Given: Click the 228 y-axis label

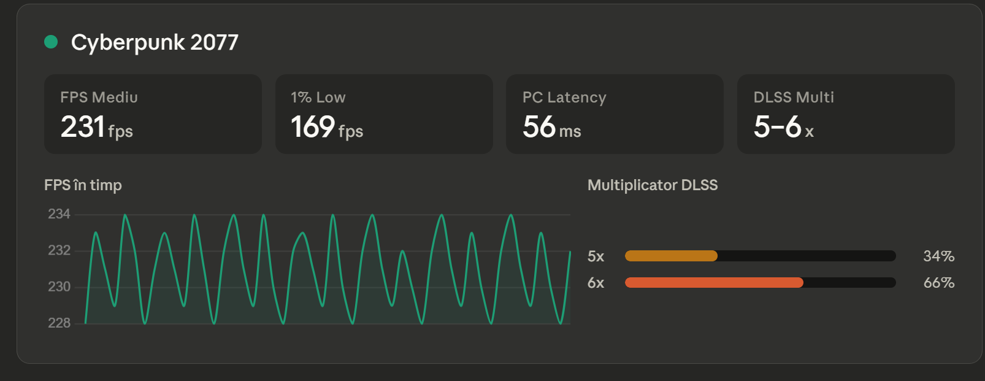Looking at the screenshot, I should (59, 323).
